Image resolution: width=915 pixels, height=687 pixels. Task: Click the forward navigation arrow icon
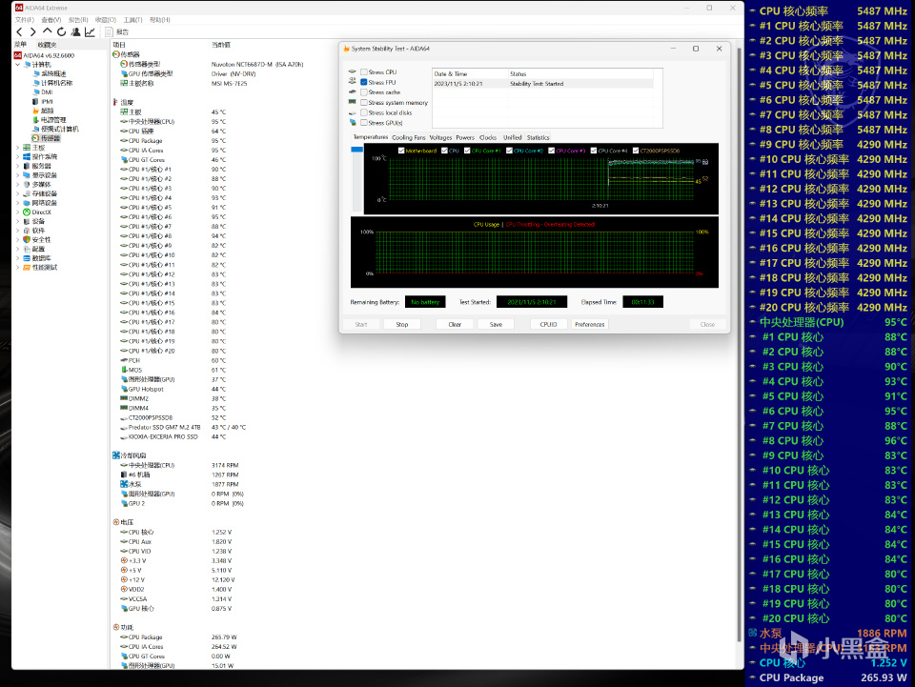pos(33,31)
